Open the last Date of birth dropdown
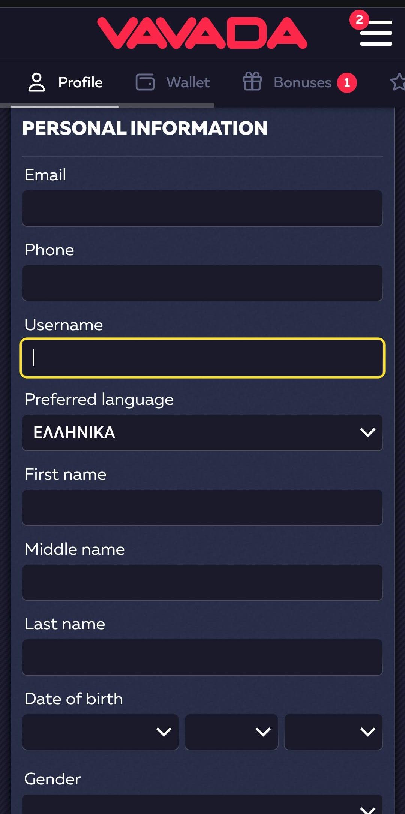405x814 pixels. [x=333, y=732]
